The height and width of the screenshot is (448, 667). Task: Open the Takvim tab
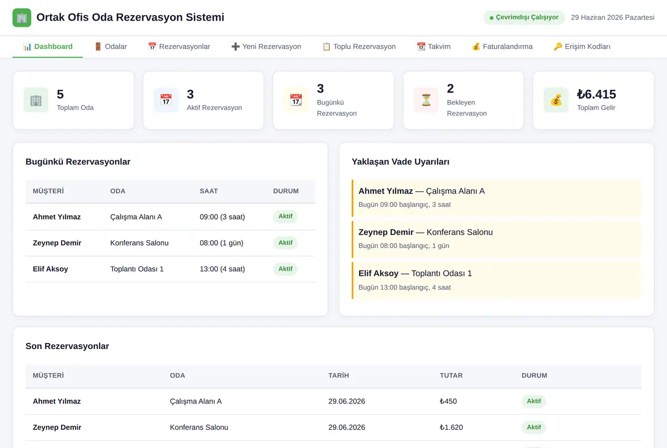tap(434, 47)
